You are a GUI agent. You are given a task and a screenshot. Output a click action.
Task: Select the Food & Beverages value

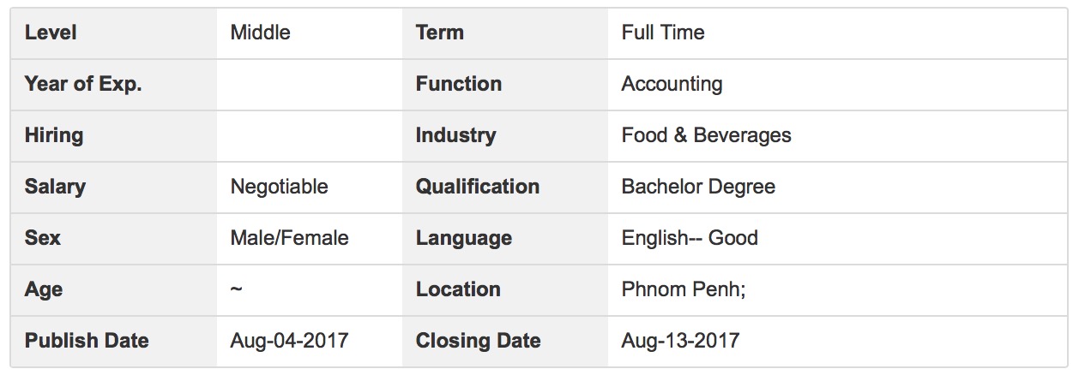point(706,135)
